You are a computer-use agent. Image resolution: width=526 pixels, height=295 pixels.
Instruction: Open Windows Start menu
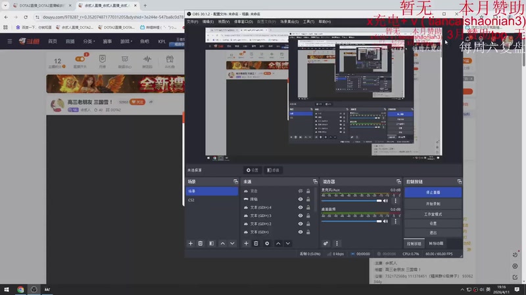pyautogui.click(x=7, y=289)
